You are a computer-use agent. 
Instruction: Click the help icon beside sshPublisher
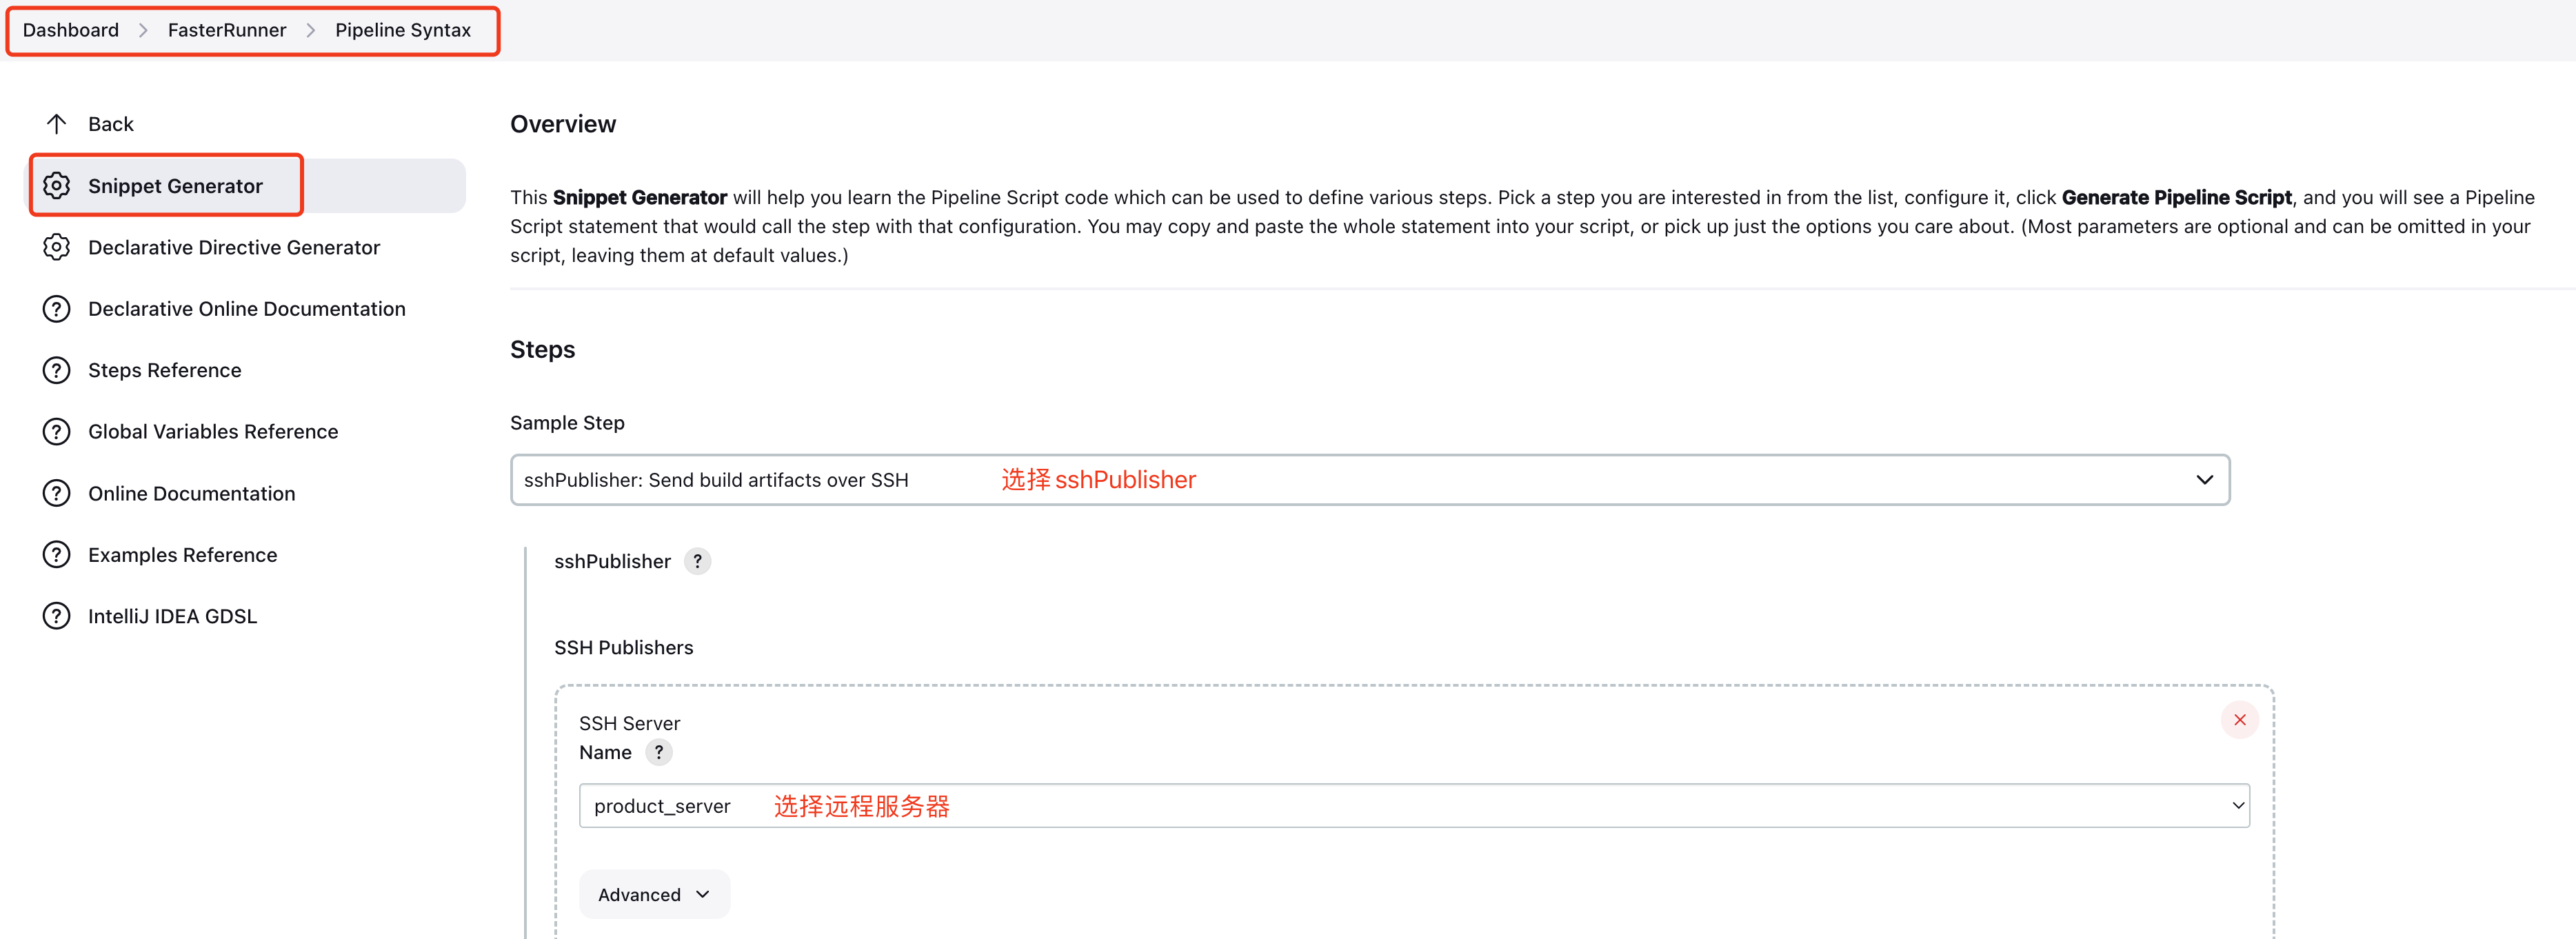697,561
